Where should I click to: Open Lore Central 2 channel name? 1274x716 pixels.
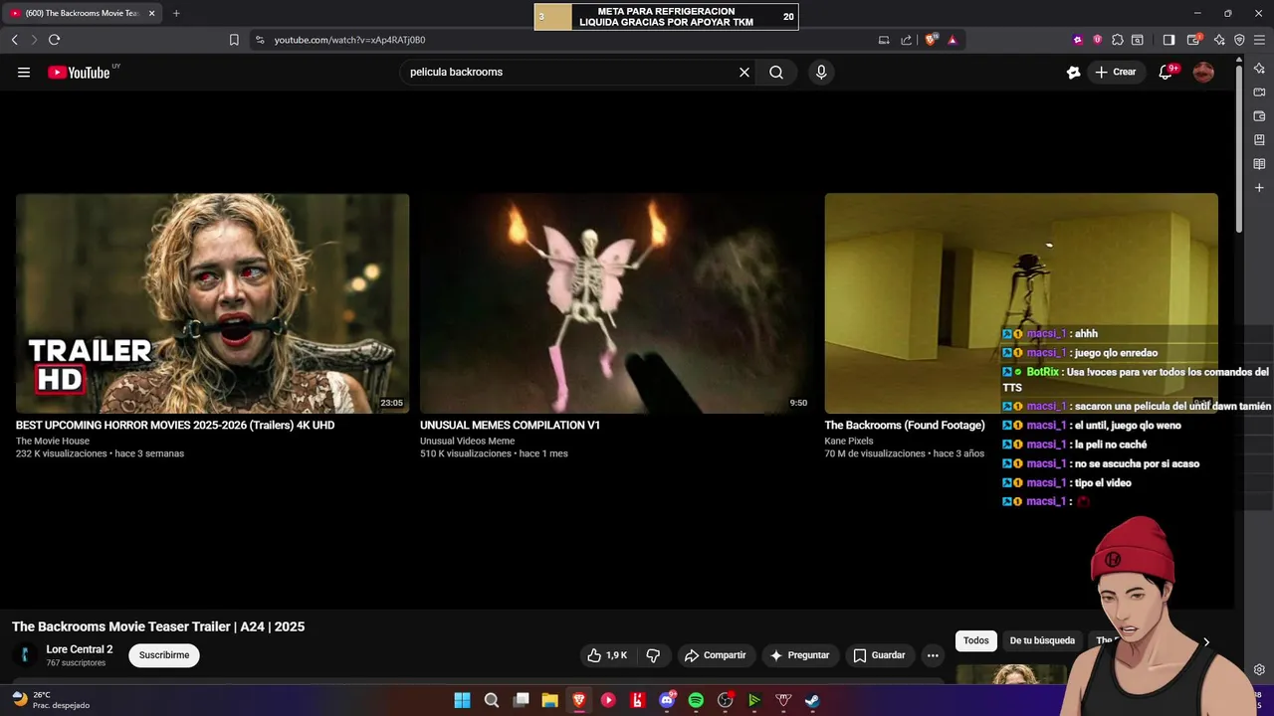tap(80, 649)
